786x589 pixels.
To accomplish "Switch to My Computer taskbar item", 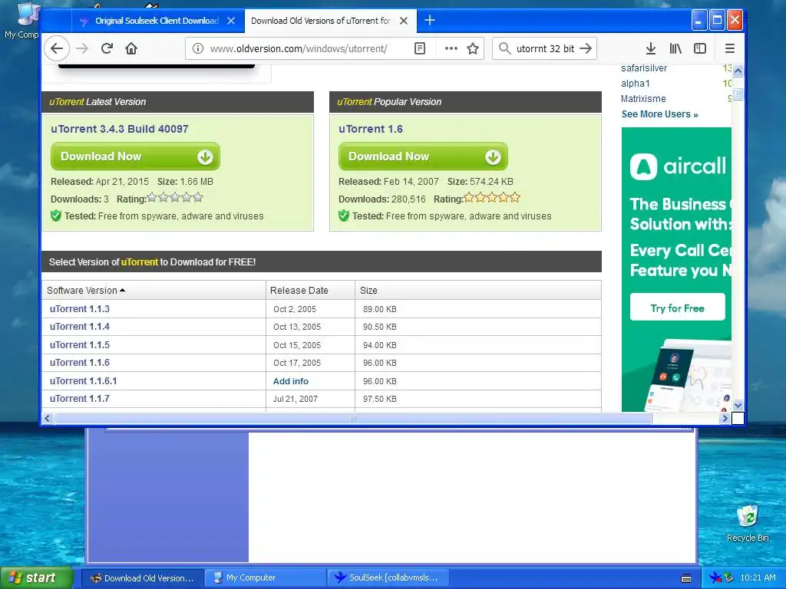I will 265,578.
